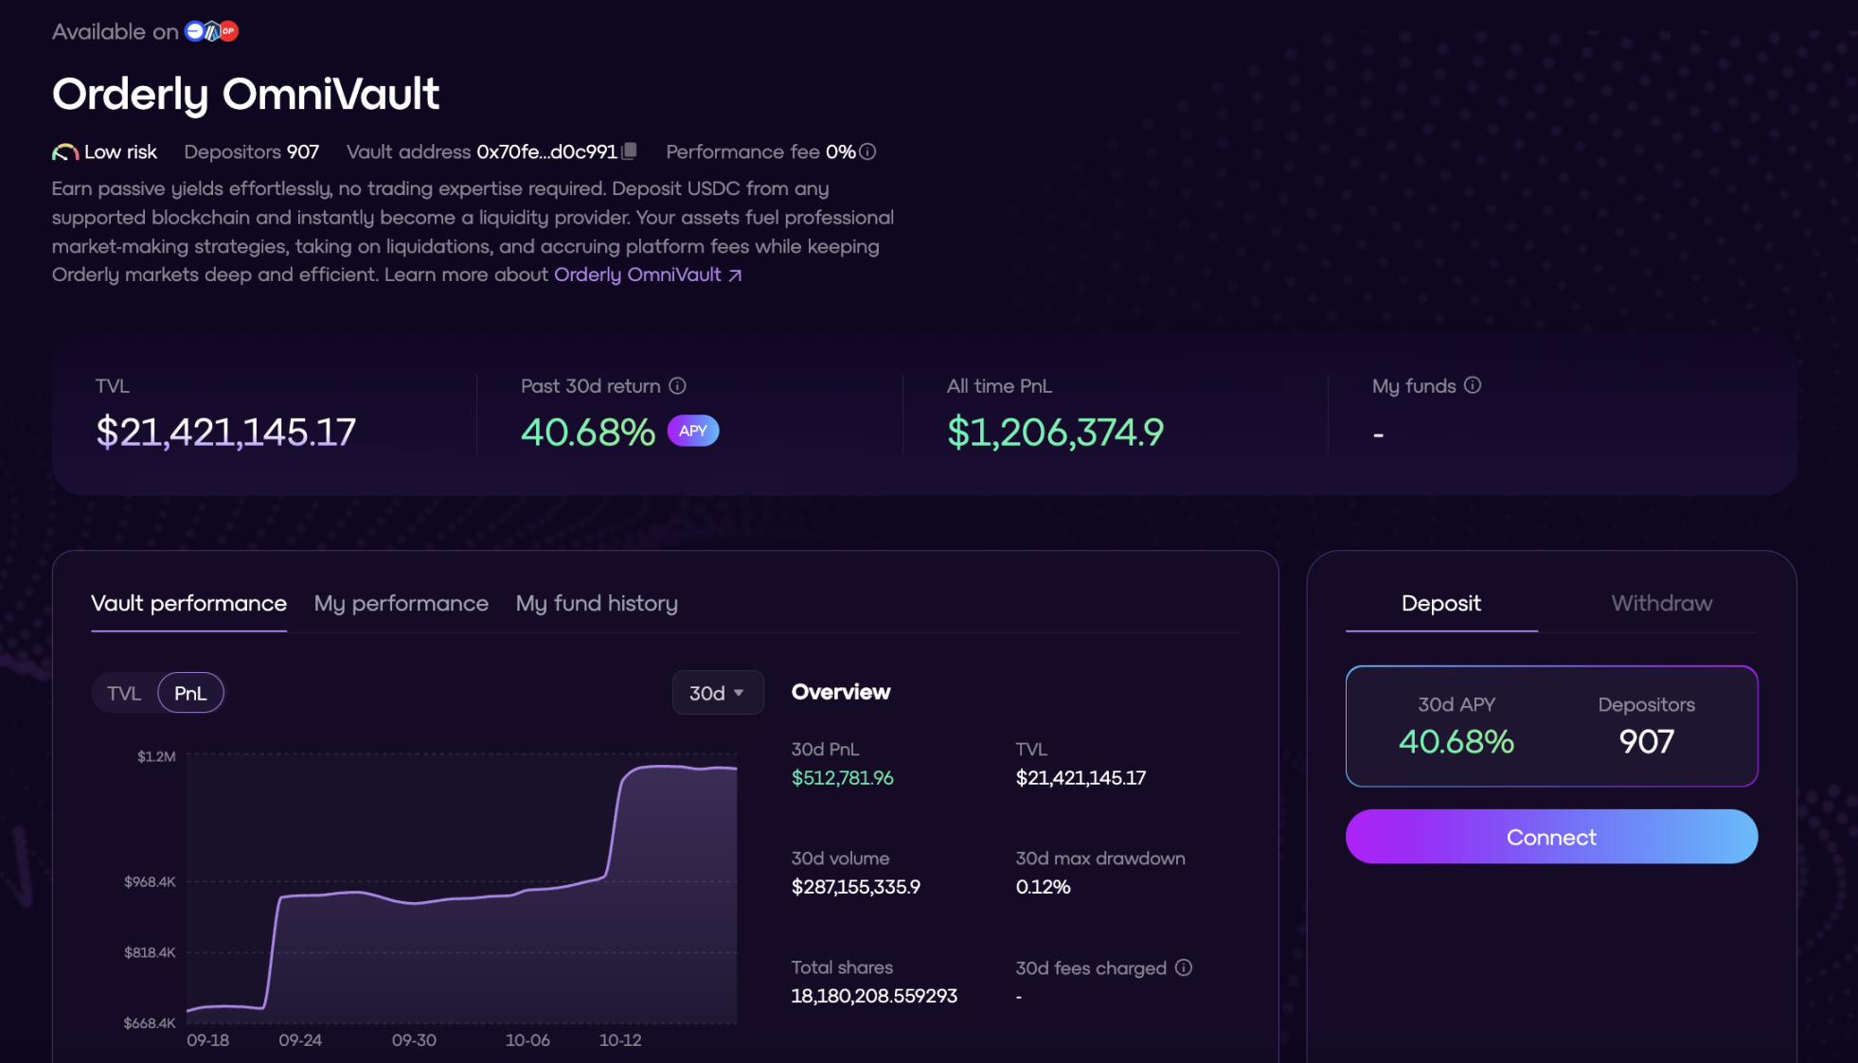Copy the vault address with copy icon
The width and height of the screenshot is (1858, 1063).
click(x=630, y=151)
